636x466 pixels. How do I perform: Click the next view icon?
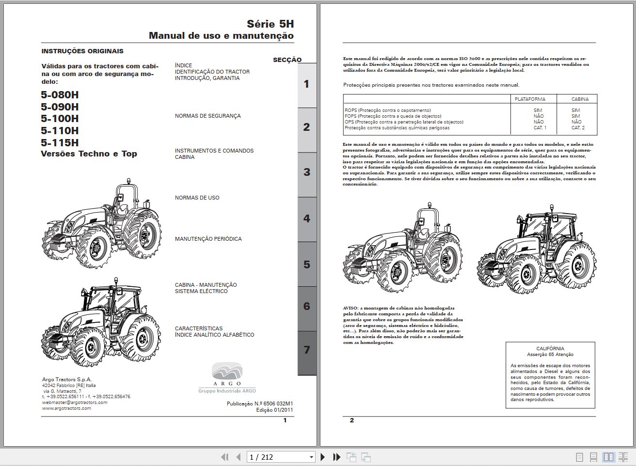click(366, 457)
